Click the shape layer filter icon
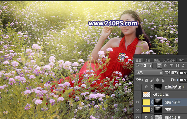This screenshot has width=187, height=119. pyautogui.click(x=177, y=66)
